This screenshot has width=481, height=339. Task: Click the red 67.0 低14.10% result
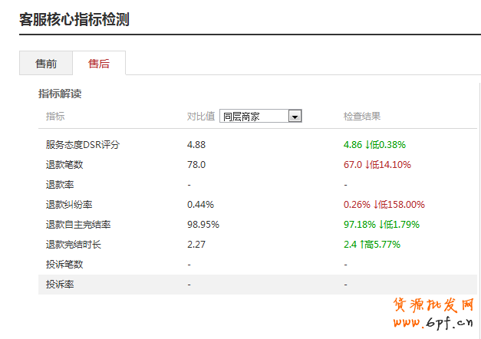377,164
